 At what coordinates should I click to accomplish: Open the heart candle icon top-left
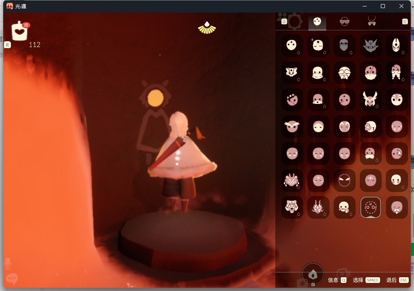[x=20, y=31]
